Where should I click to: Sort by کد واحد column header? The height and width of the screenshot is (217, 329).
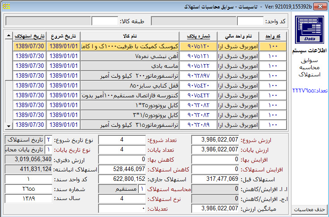273,37
